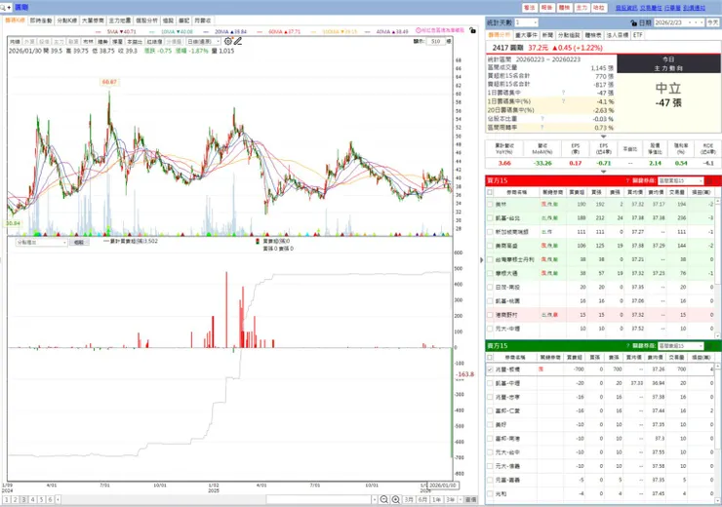The height and width of the screenshot is (507, 722).
Task: Open 賣方15 關鍵券商 filter dropdown
Action: point(681,345)
